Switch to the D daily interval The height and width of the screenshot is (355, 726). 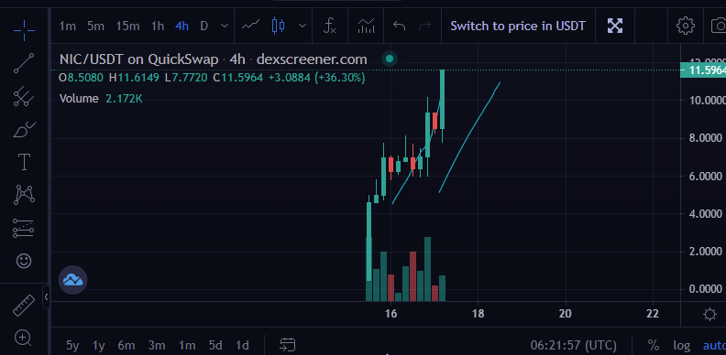[x=203, y=26]
